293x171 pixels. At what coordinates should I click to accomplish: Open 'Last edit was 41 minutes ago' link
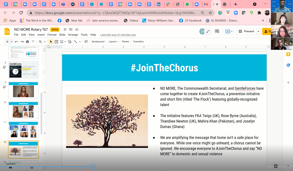(x=118, y=35)
